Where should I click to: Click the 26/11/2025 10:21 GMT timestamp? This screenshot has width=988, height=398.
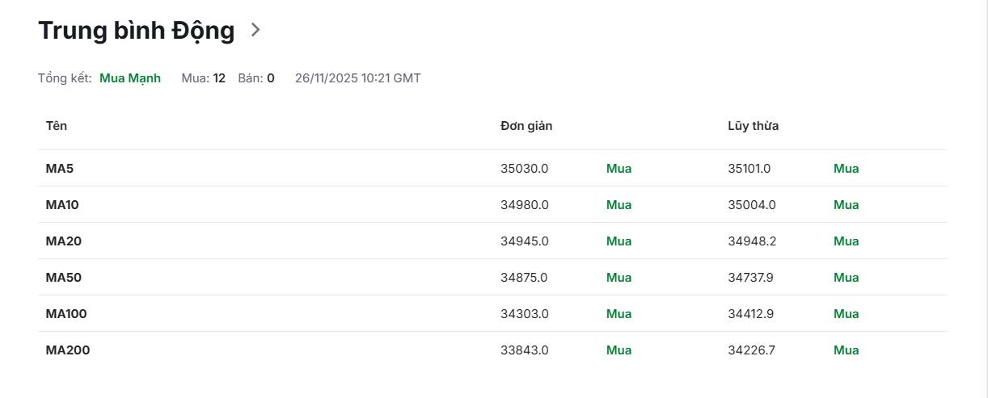click(x=357, y=78)
